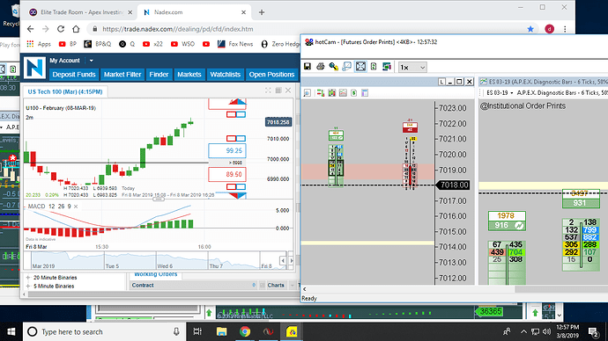Open the Markets menu

(189, 74)
